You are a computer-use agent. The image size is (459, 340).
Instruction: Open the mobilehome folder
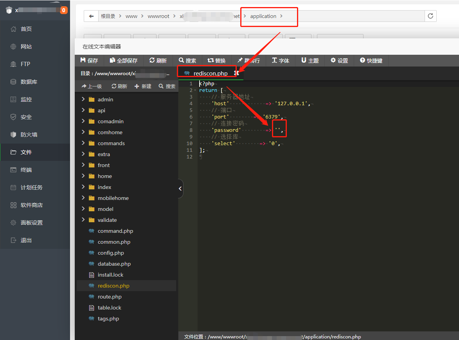[113, 198]
